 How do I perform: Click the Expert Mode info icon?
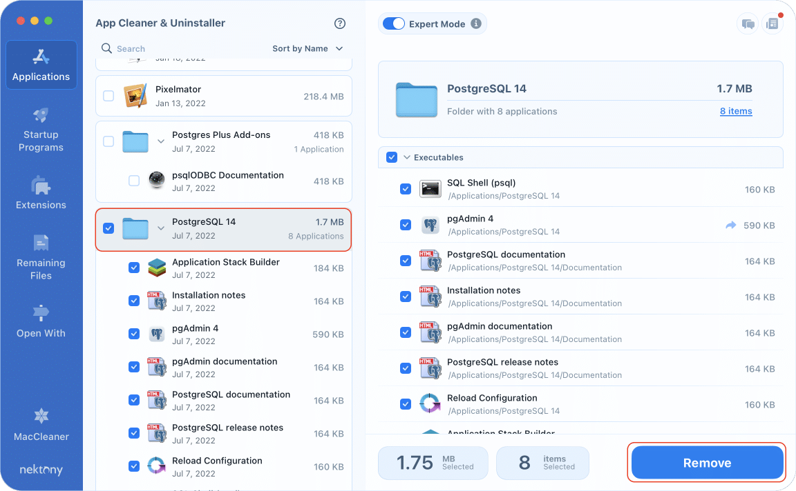(475, 23)
